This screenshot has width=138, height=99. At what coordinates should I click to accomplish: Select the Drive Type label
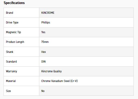click(12, 22)
